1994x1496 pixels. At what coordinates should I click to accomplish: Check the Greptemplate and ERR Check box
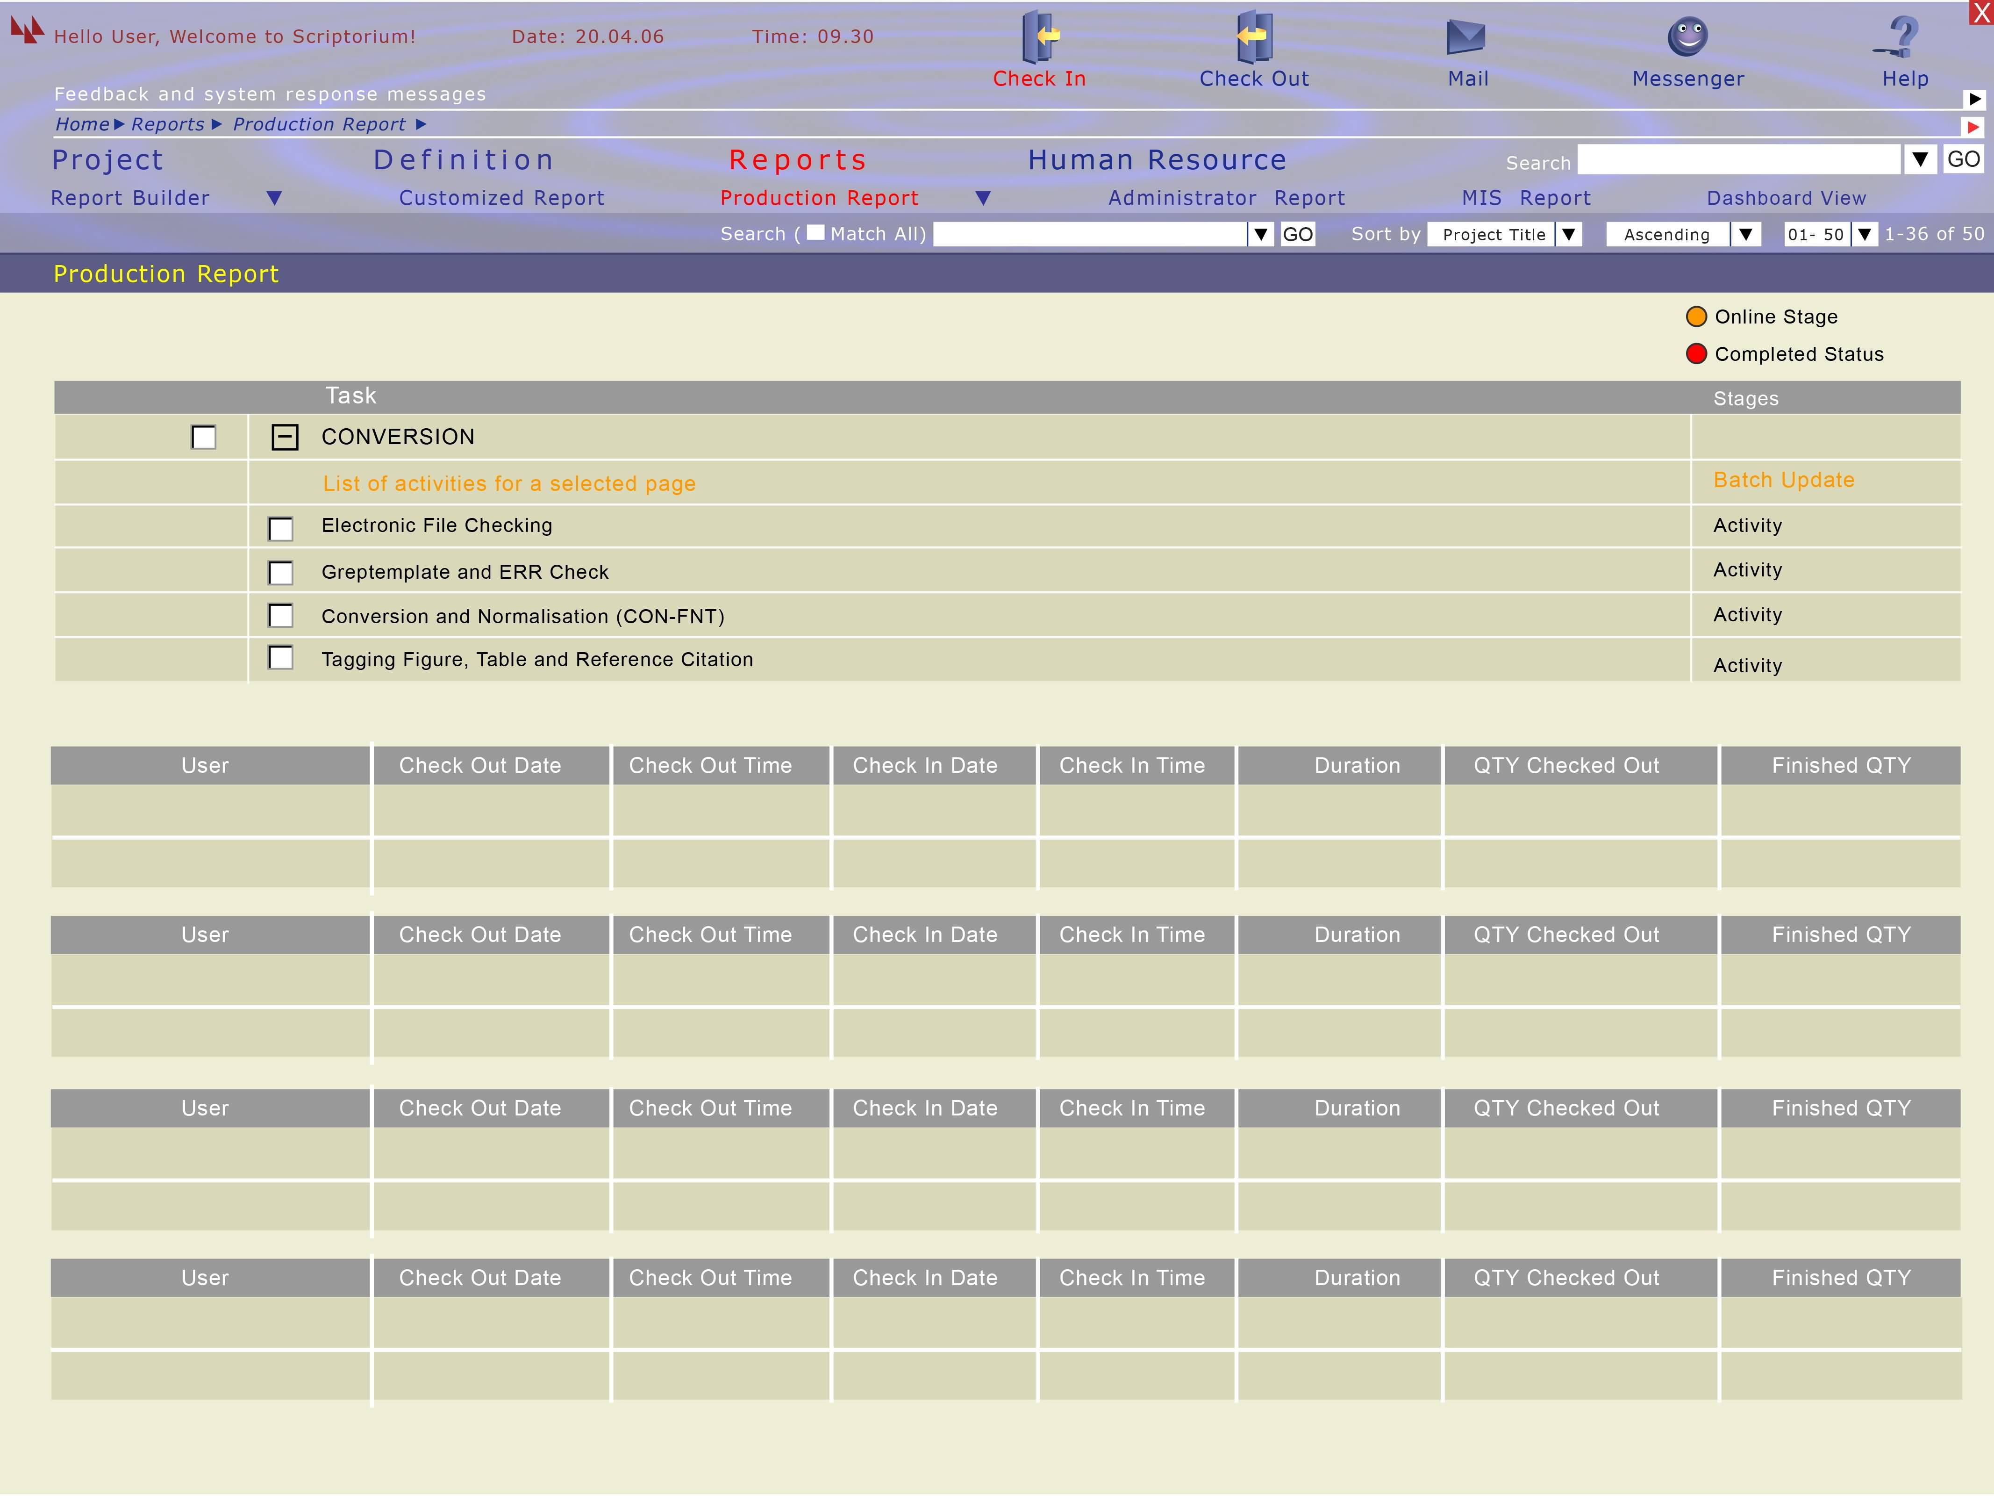281,574
